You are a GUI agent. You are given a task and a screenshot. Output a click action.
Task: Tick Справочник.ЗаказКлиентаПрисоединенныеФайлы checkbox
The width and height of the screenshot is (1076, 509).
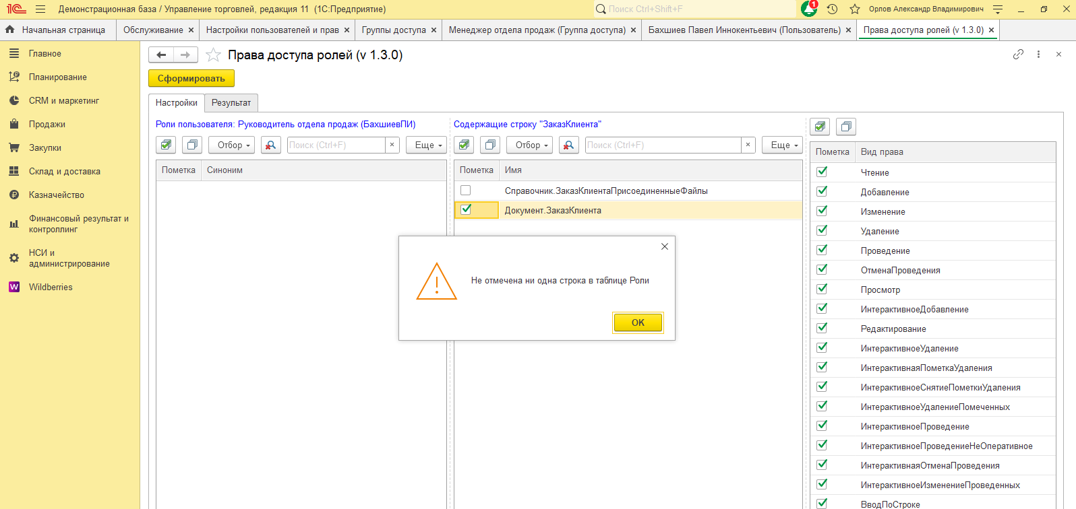pyautogui.click(x=465, y=191)
